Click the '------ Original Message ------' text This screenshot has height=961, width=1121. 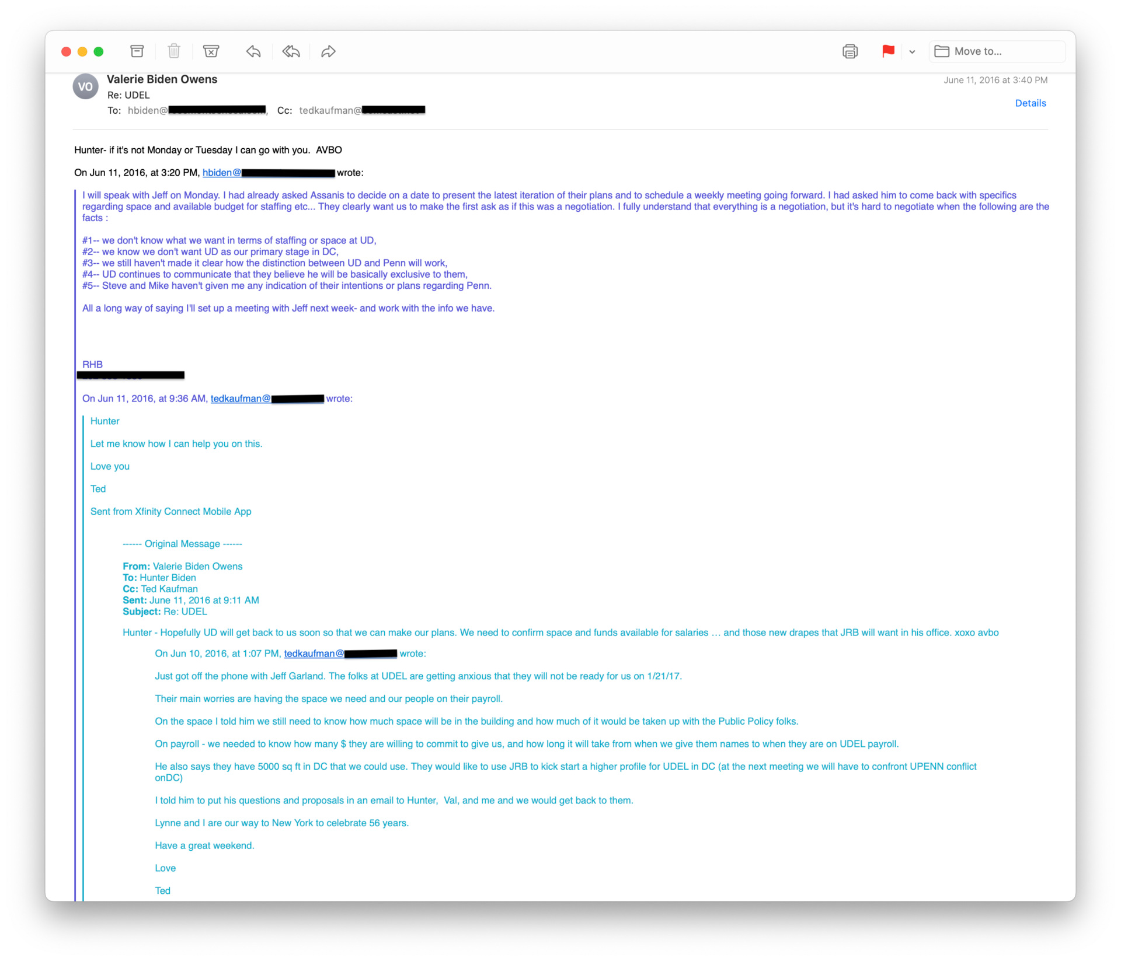click(182, 544)
